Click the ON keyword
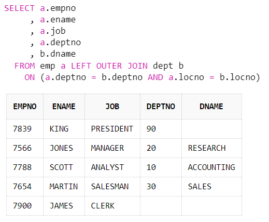The image size is (269, 222). pyautogui.click(x=30, y=77)
